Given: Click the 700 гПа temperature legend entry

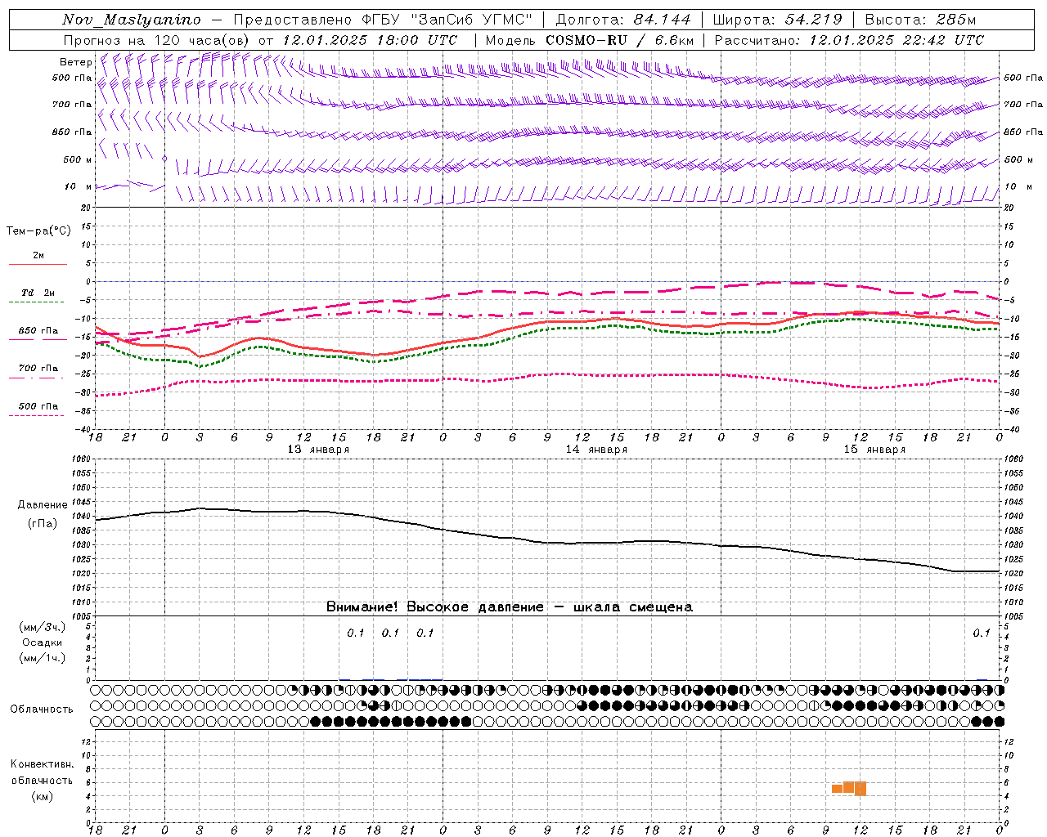Looking at the screenshot, I should point(38,369).
